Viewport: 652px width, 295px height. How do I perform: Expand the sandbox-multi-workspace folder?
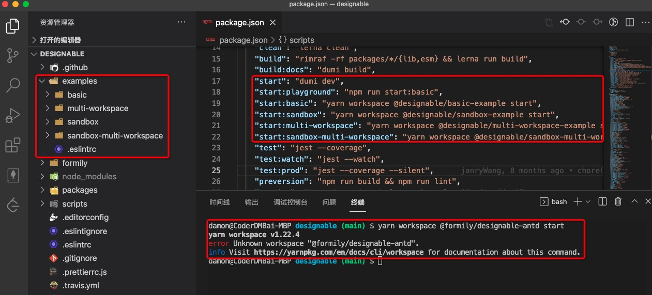pyautogui.click(x=48, y=135)
